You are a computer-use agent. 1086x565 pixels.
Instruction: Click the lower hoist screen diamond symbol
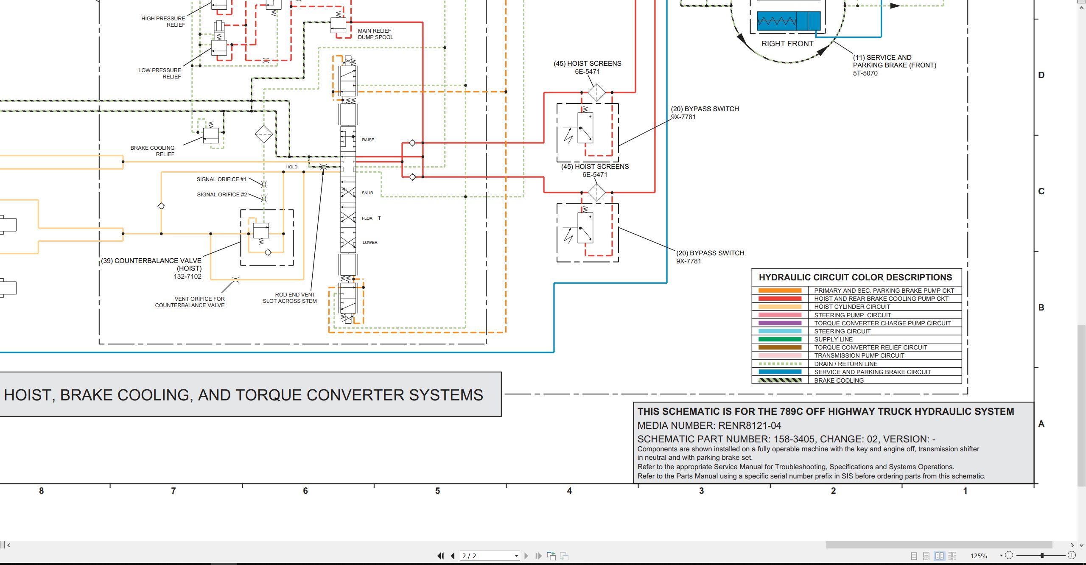(597, 192)
